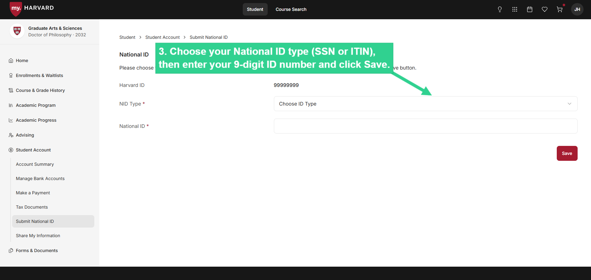Open the Choose ID Type dropdown
Image resolution: width=591 pixels, height=280 pixels.
pos(425,104)
